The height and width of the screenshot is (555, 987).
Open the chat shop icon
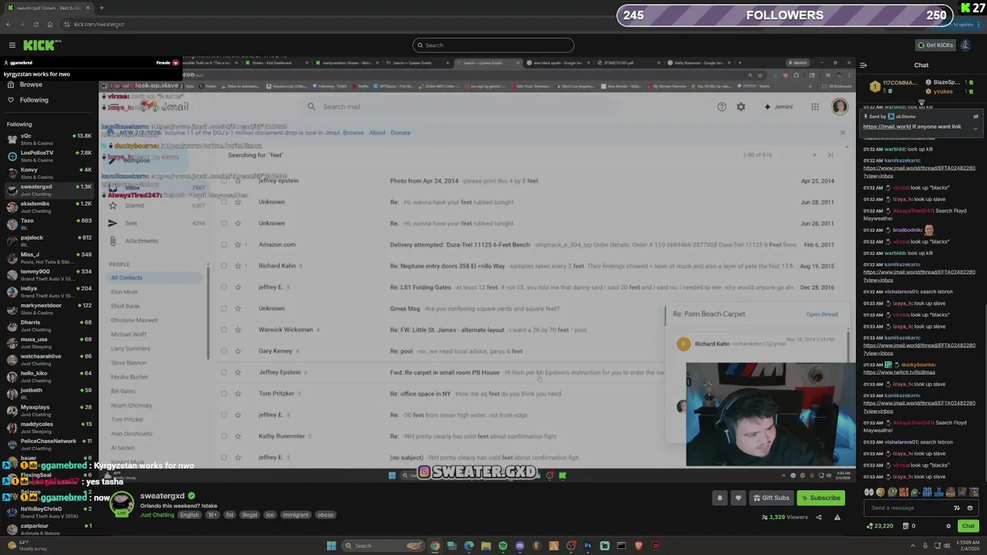(905, 526)
